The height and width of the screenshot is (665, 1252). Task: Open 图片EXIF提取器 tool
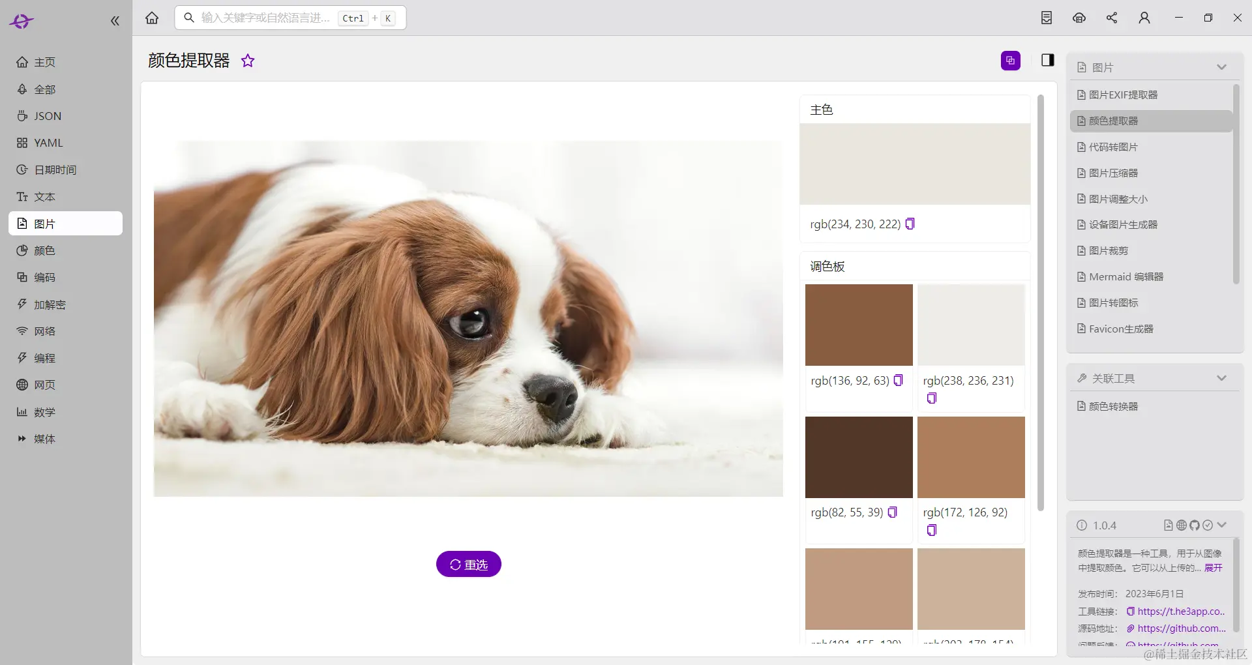click(1151, 95)
